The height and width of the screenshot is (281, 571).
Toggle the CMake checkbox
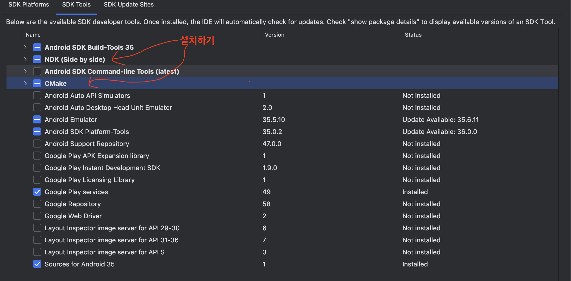point(37,83)
